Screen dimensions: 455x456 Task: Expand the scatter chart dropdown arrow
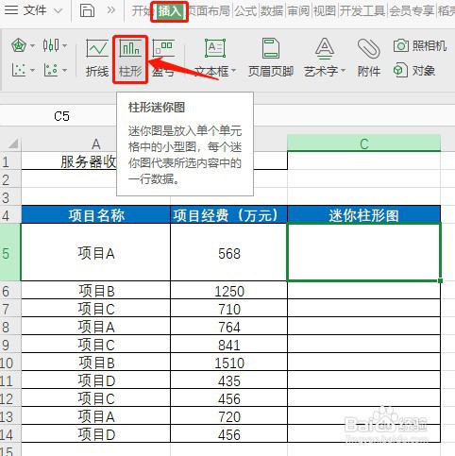pos(32,70)
